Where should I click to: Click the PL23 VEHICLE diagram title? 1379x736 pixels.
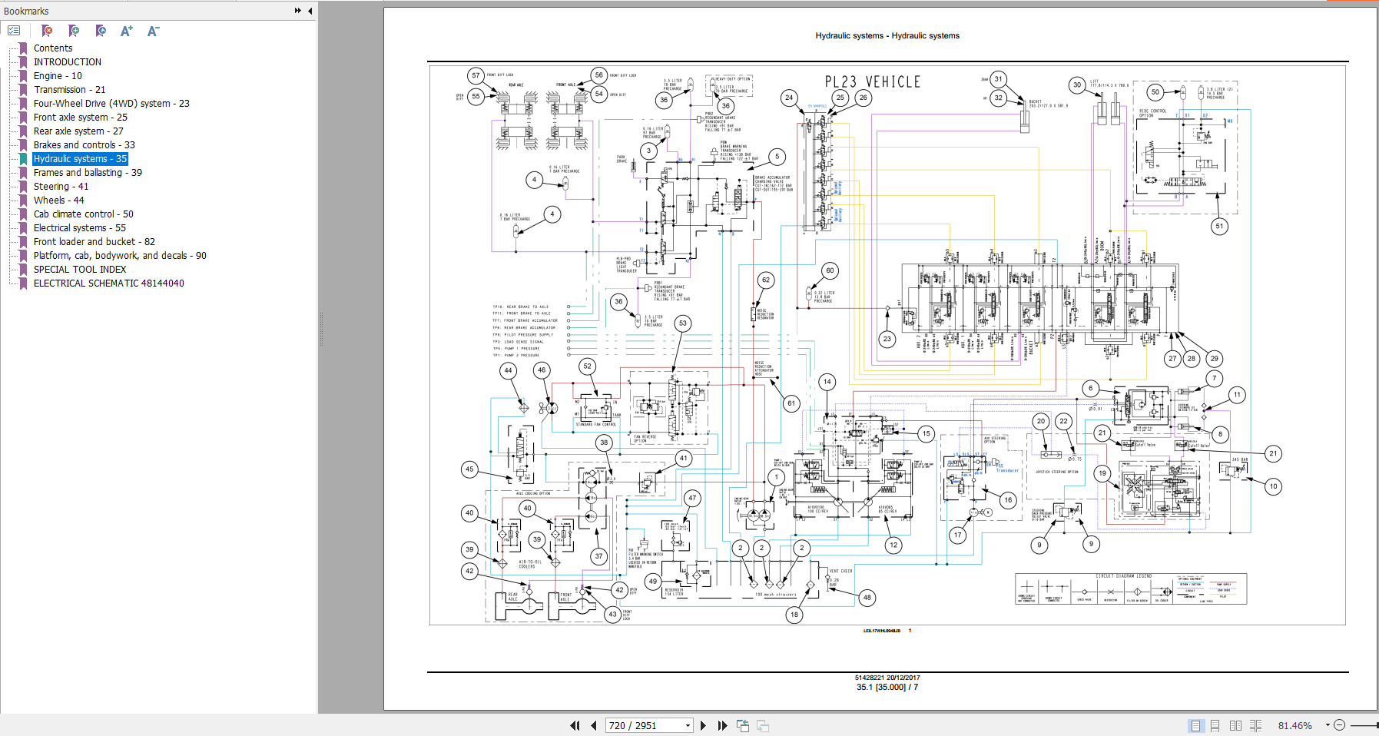[x=872, y=81]
